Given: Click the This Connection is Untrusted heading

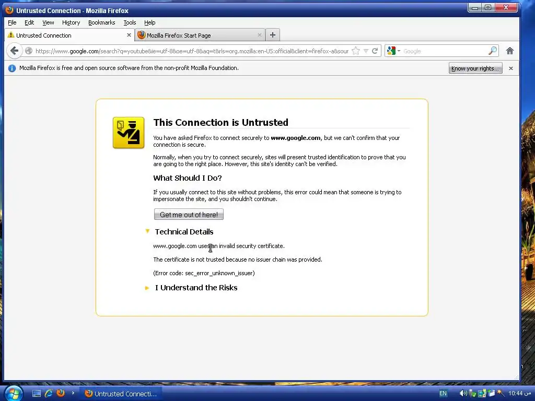Looking at the screenshot, I should pos(221,122).
